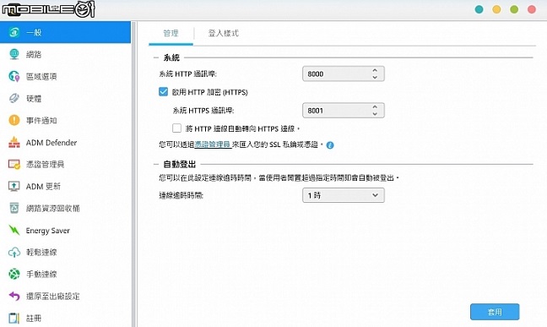Enable auto-redirect HTTP to HTTPS checkbox
This screenshot has width=547, height=327.
click(176, 128)
